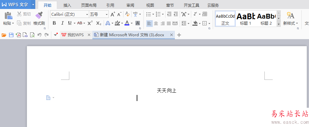Apply paragraph shading fill color
This screenshot has height=127, width=309.
(x=195, y=23)
